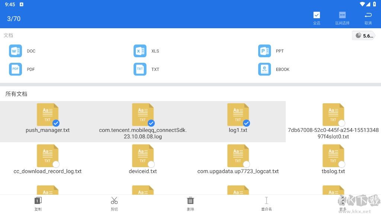This screenshot has width=381, height=214.
Task: Tap the rename (重命名) button
Action: click(x=266, y=201)
